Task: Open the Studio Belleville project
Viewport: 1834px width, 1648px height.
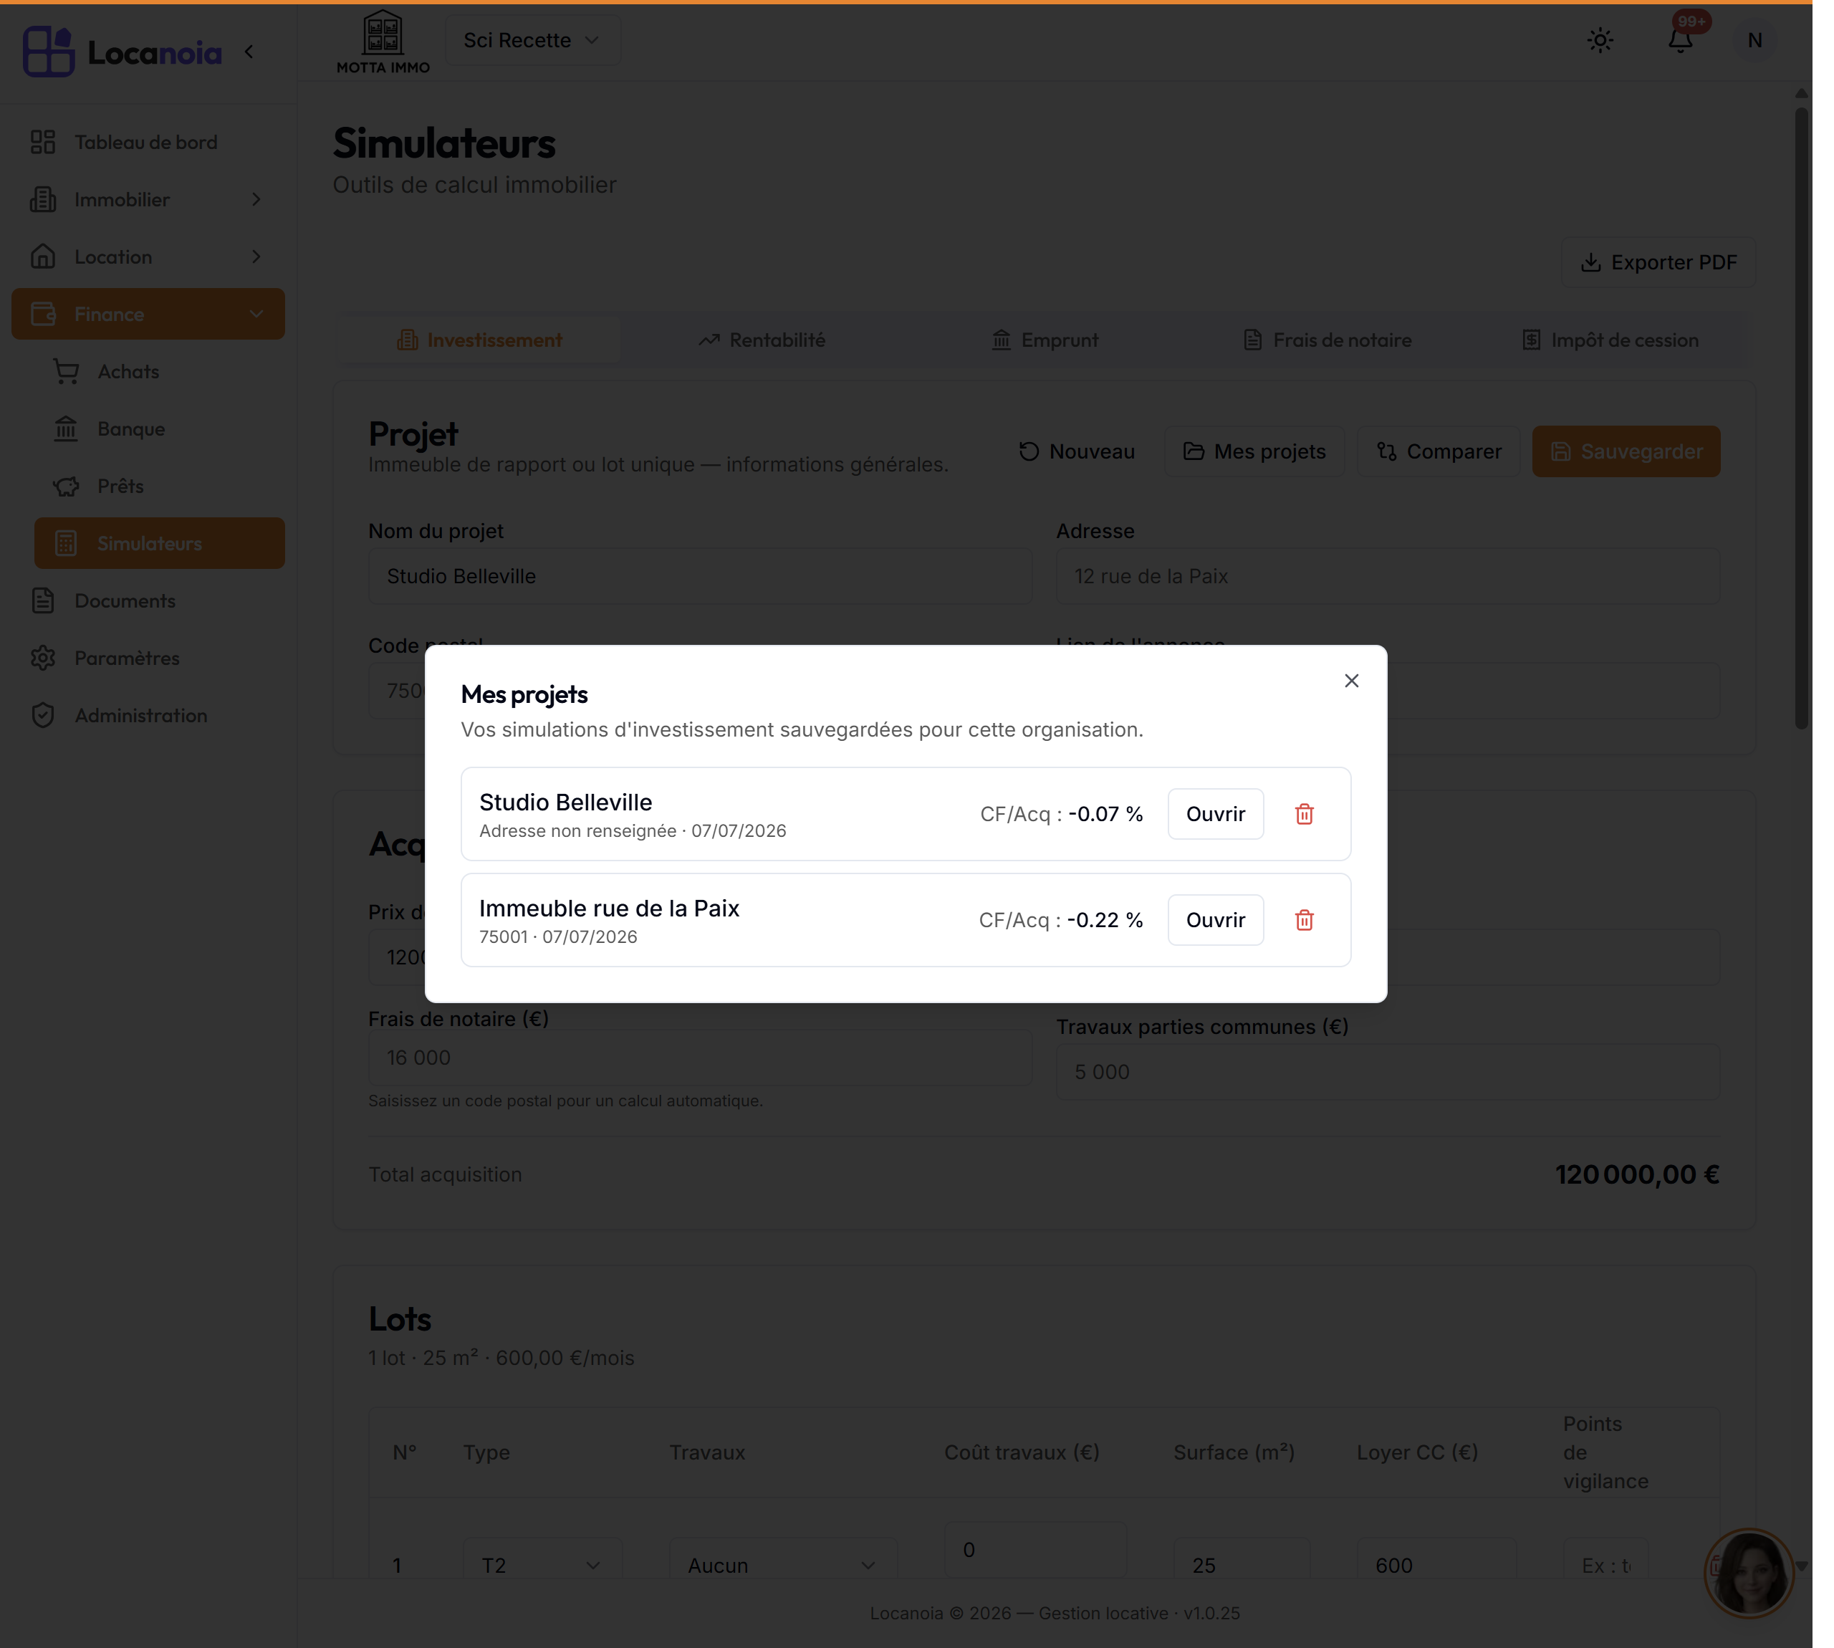Action: [x=1215, y=814]
